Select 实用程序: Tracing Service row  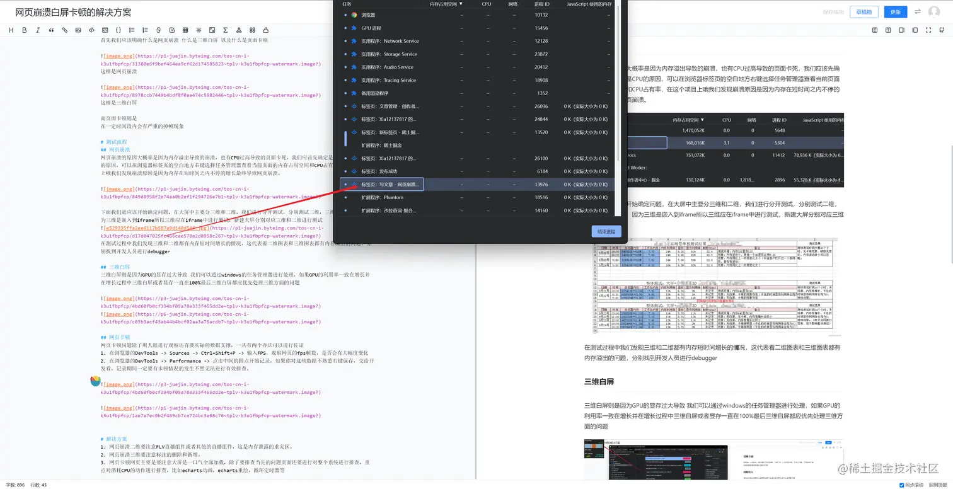pos(477,80)
